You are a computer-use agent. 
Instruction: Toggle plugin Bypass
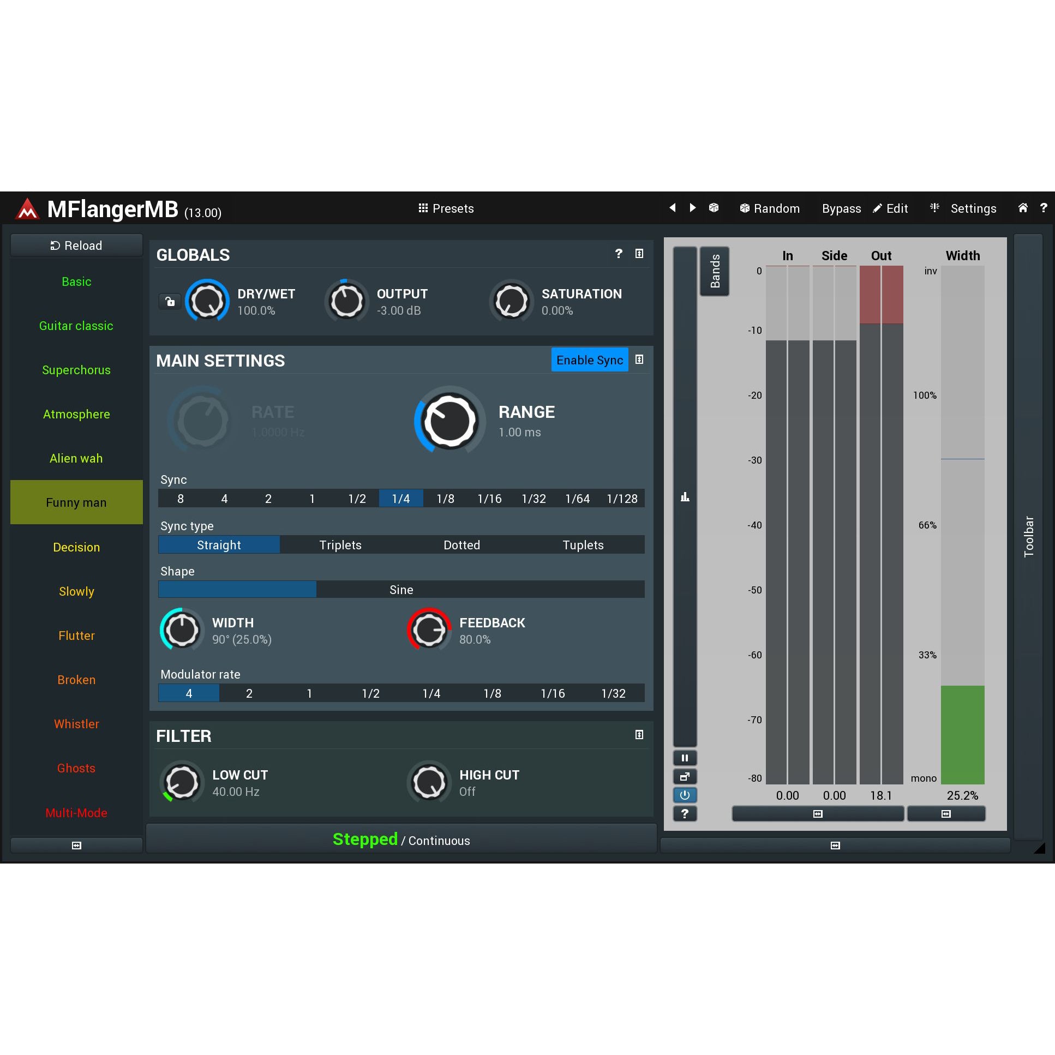click(x=841, y=208)
